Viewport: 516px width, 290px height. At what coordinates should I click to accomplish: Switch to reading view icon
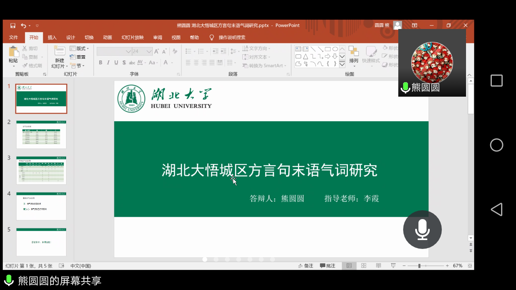tap(378, 266)
